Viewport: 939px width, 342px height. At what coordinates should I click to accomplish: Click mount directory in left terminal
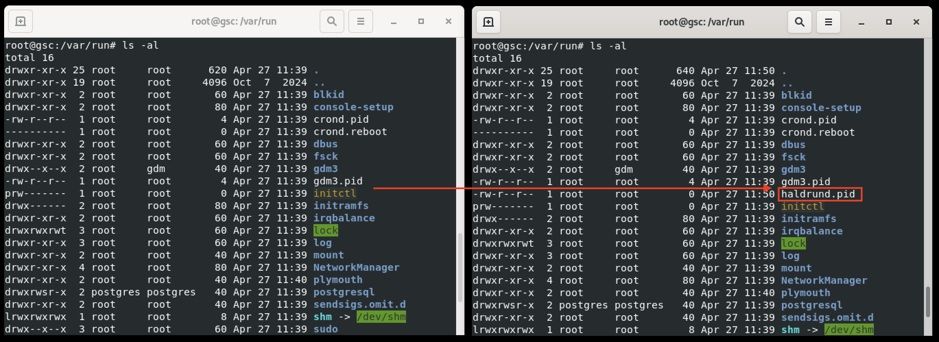tap(329, 255)
